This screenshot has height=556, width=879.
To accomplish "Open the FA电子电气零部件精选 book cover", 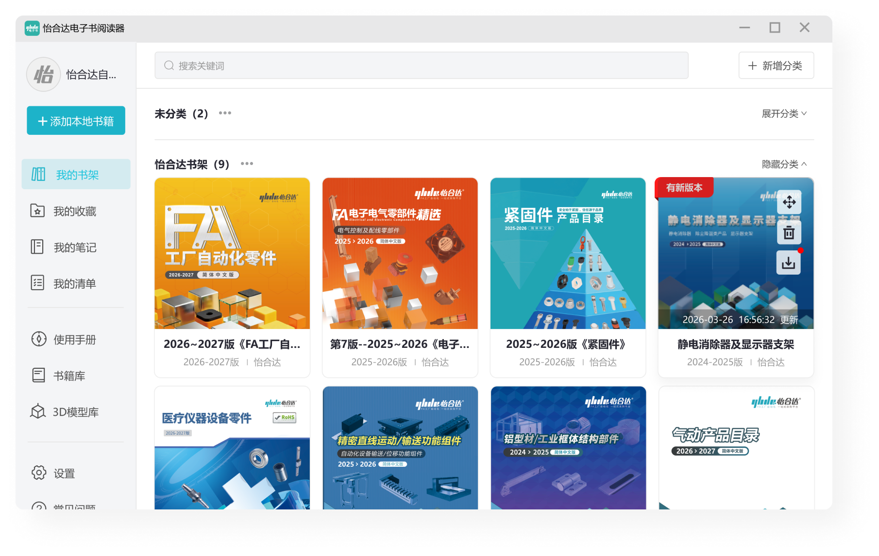I will tap(400, 253).
